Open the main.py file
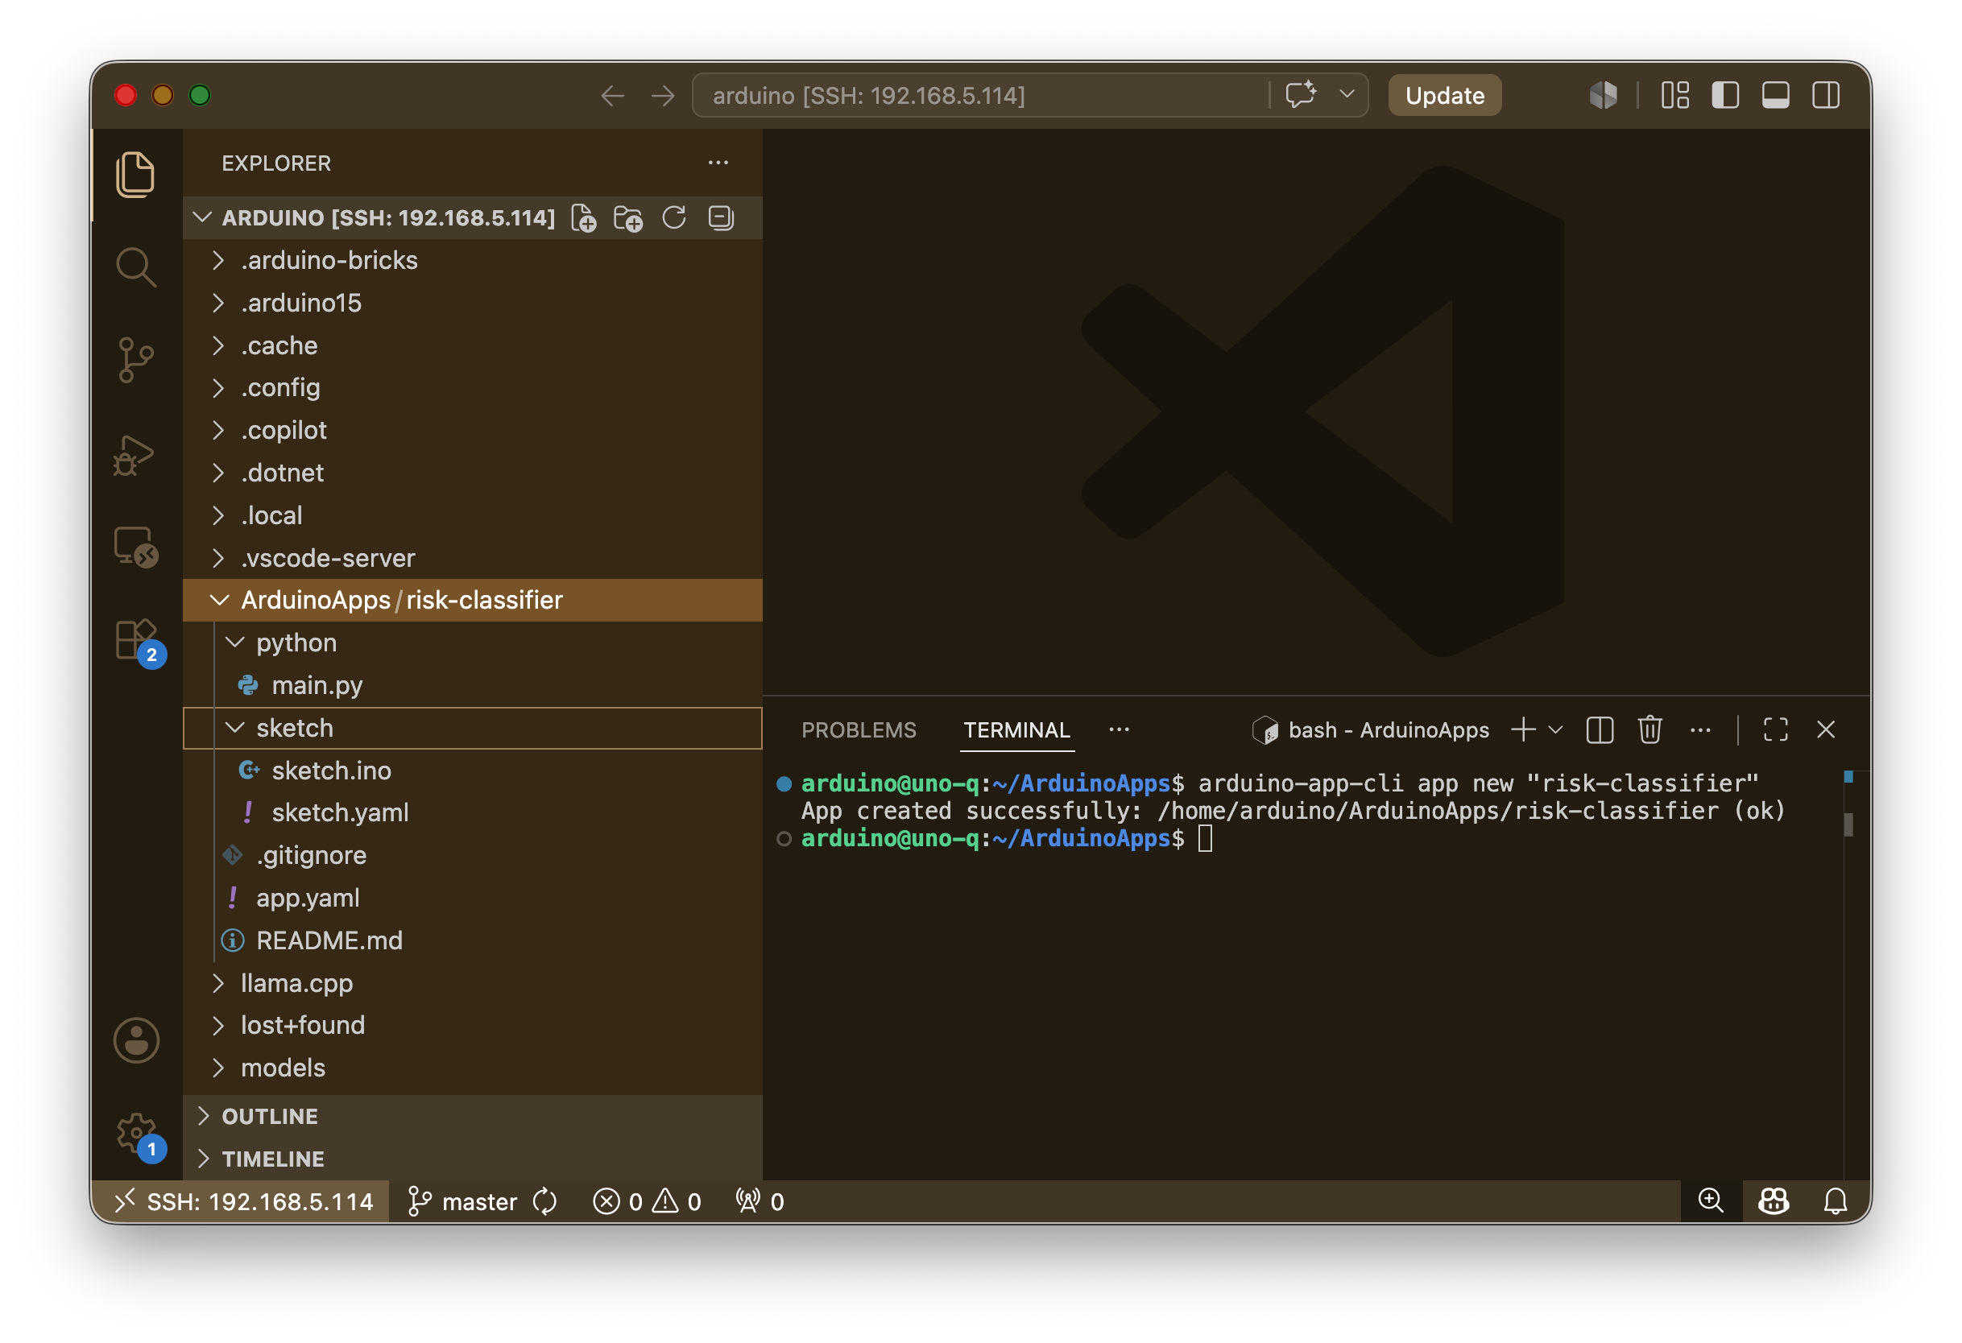This screenshot has width=1962, height=1343. [473, 685]
